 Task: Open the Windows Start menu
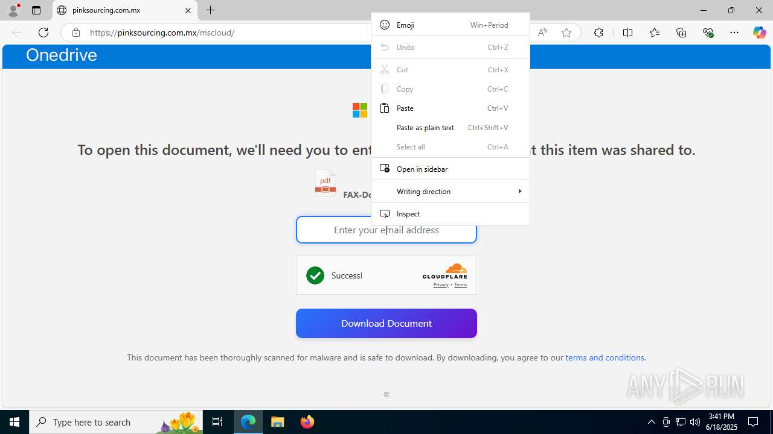click(x=14, y=422)
